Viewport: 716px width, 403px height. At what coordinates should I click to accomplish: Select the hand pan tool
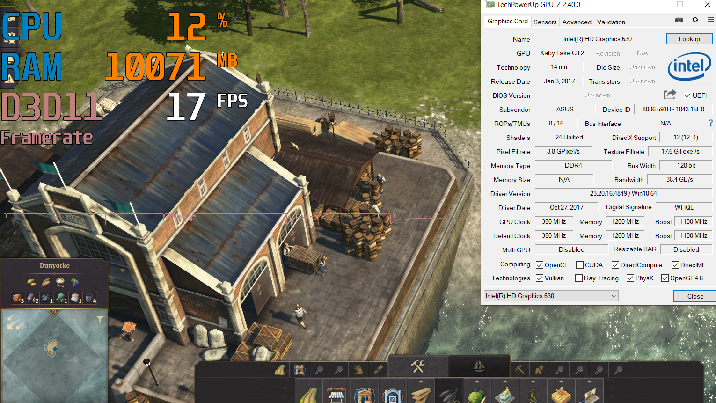coord(358,369)
